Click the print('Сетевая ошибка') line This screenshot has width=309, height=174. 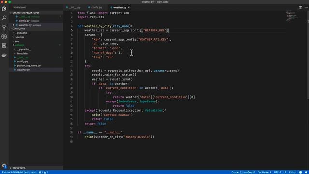click(112, 115)
